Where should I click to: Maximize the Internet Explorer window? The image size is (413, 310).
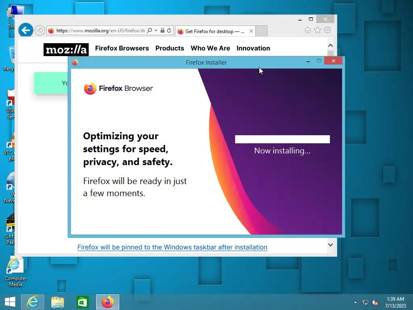(x=311, y=19)
